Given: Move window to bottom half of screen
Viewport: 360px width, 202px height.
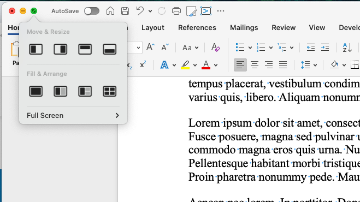Looking at the screenshot, I should click(109, 49).
